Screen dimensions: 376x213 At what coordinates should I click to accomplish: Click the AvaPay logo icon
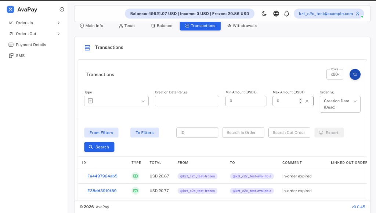point(10,9)
